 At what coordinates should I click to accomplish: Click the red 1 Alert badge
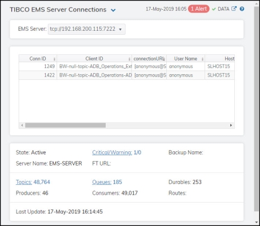tap(199, 9)
